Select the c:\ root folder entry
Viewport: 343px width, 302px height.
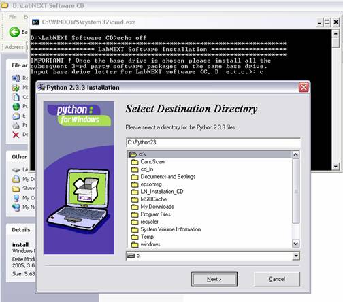209,154
